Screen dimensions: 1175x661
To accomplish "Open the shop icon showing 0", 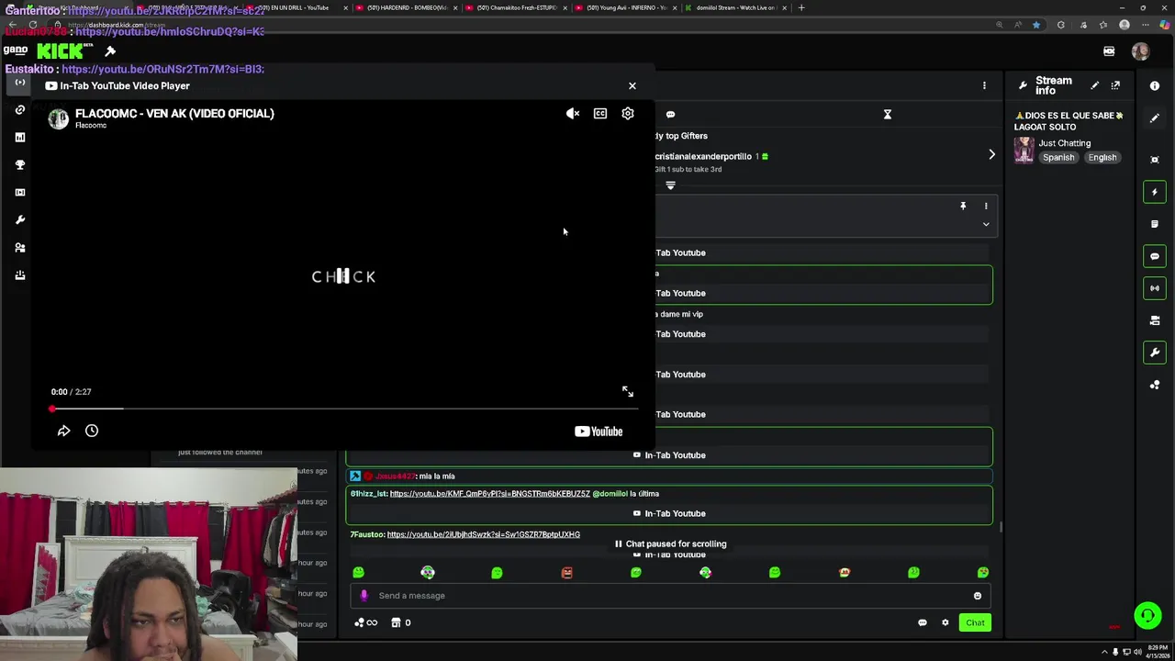I will tap(401, 622).
